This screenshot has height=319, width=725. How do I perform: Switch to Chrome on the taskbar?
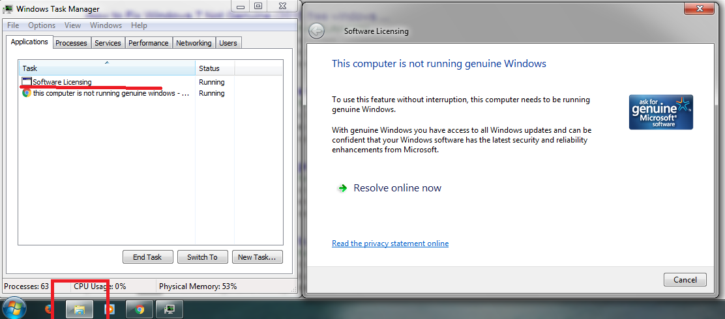pos(139,309)
